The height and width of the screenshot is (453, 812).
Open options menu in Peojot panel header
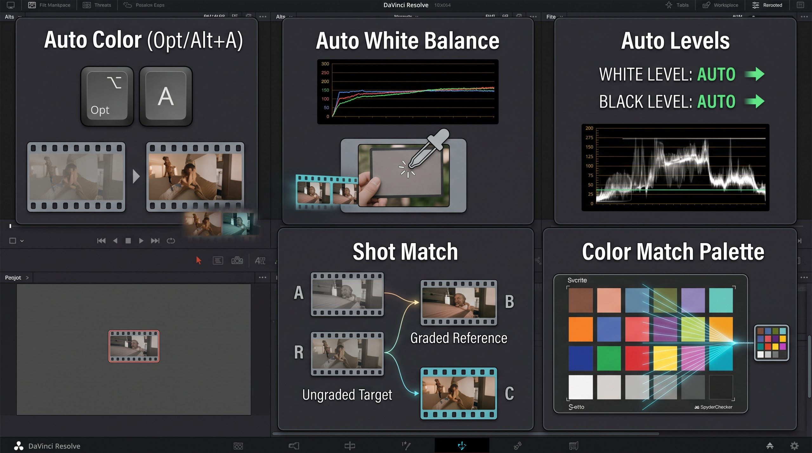coord(263,277)
